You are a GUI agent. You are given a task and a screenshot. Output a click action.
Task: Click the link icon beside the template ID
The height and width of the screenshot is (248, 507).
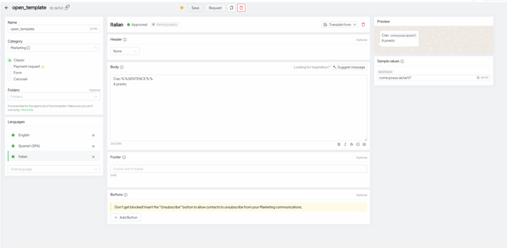coord(67,7)
